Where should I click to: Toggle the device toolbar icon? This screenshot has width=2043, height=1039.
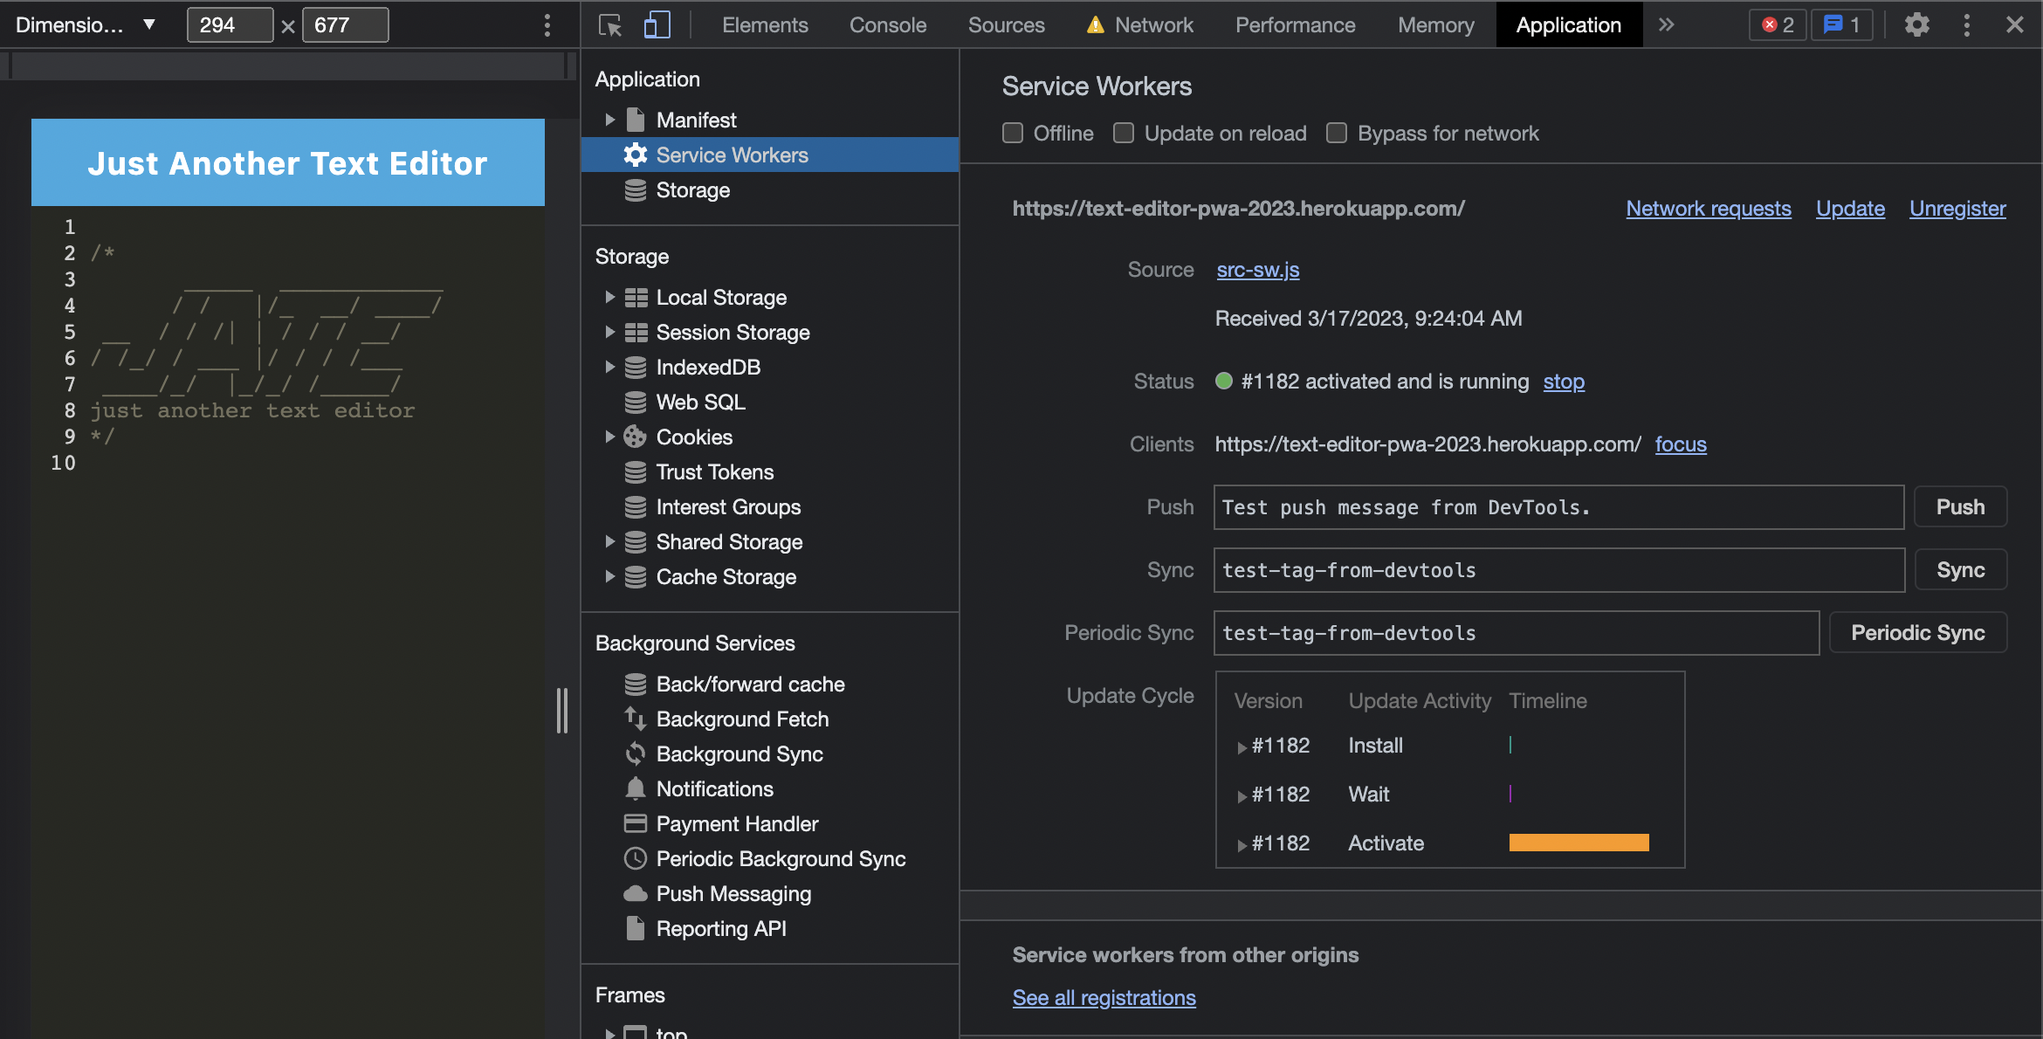(656, 25)
